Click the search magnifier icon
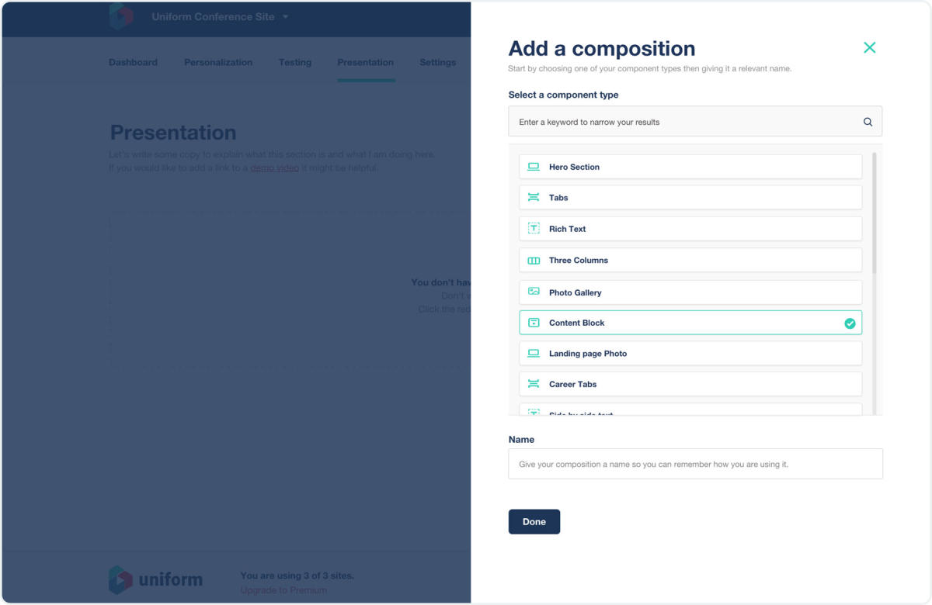Image resolution: width=932 pixels, height=605 pixels. 868,122
